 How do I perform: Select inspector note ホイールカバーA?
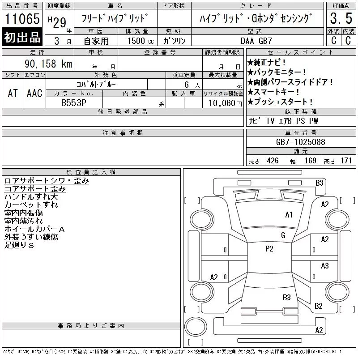pos(34,229)
